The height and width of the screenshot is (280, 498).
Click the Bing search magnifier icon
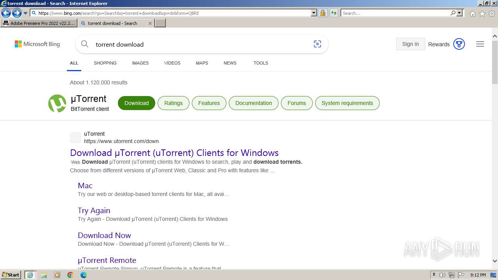coord(84,44)
